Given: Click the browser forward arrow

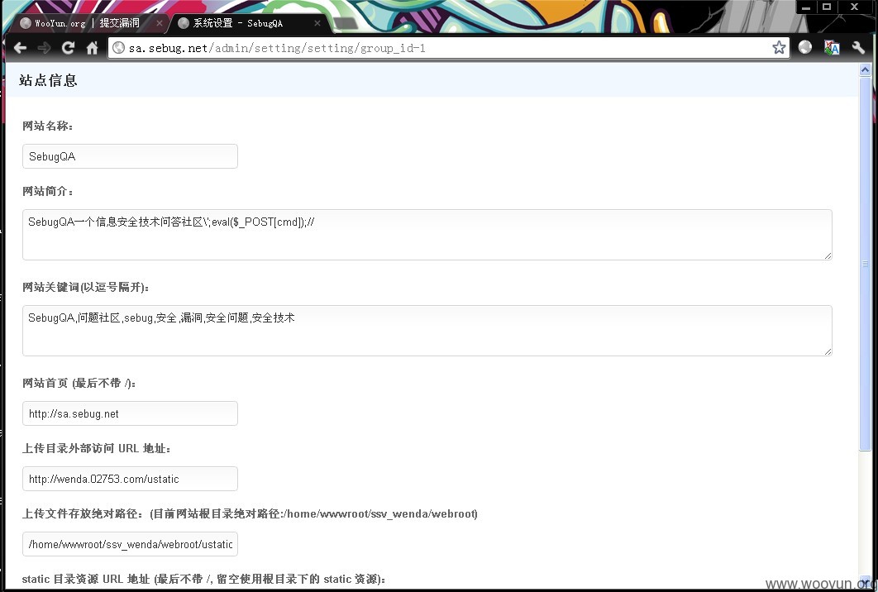Looking at the screenshot, I should coord(44,48).
